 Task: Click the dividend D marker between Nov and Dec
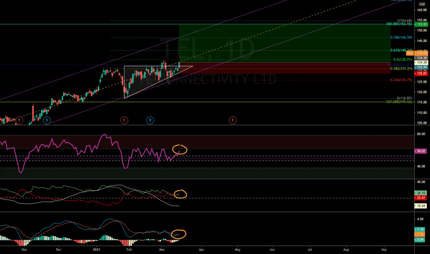pyautogui.click(x=47, y=120)
